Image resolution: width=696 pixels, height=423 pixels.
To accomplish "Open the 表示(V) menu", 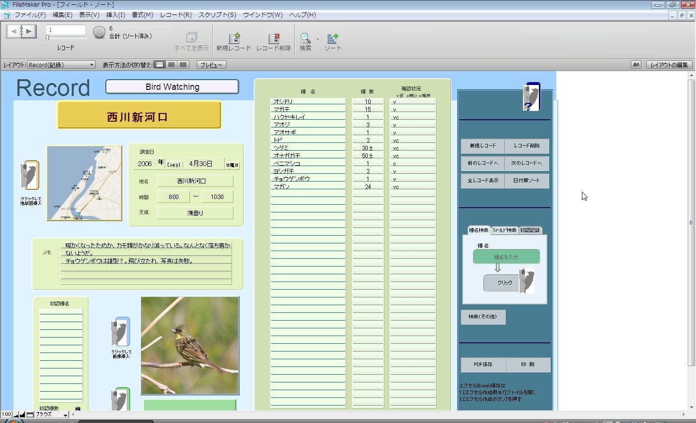I will pyautogui.click(x=89, y=15).
